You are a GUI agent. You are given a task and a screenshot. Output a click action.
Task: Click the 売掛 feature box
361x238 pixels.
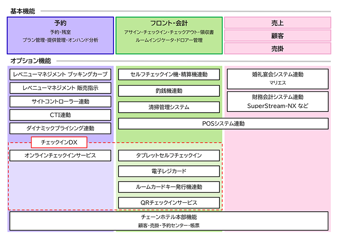click(278, 48)
